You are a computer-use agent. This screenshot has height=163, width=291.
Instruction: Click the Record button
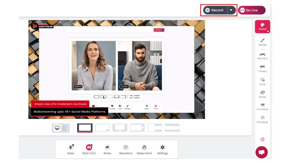point(215,10)
